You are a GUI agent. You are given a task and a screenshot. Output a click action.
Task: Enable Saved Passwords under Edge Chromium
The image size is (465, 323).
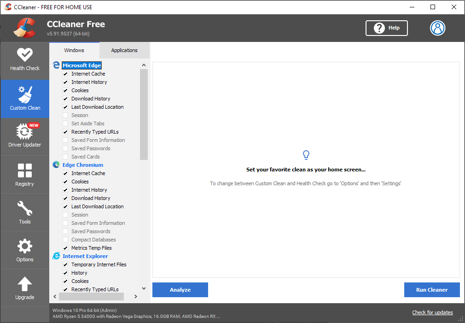pyautogui.click(x=65, y=231)
